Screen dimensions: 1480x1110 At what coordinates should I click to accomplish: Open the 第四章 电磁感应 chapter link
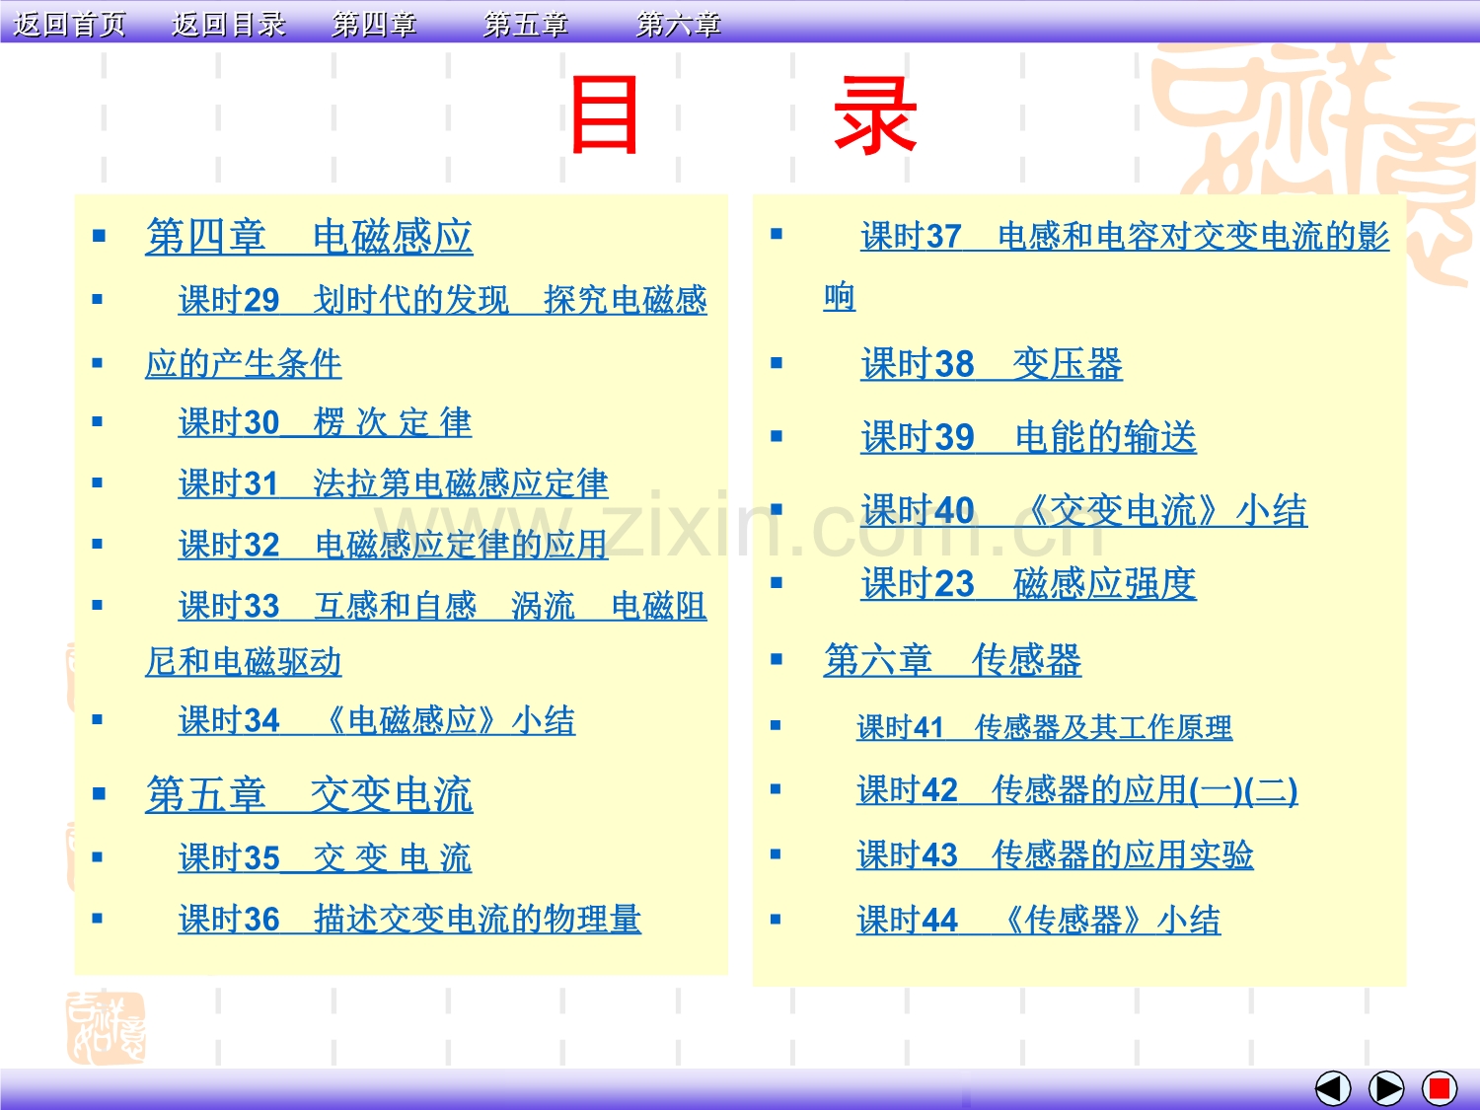point(309,238)
